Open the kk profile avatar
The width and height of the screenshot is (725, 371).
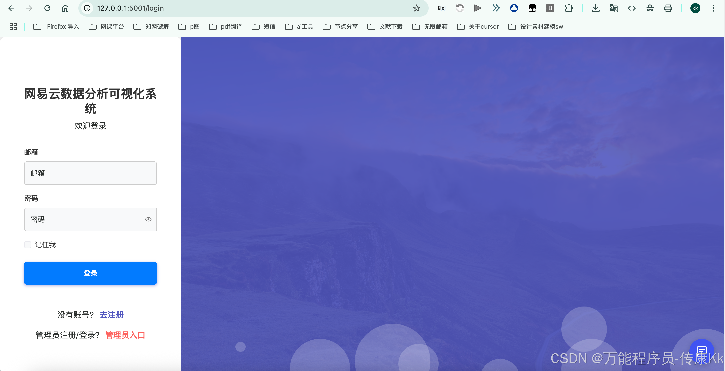pos(695,8)
